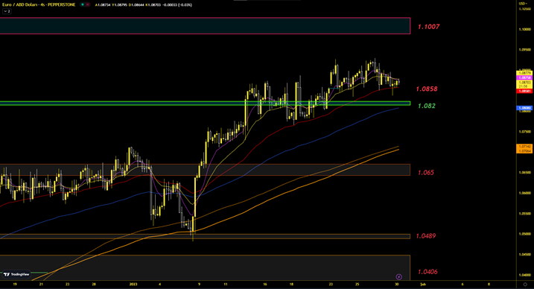Select the orange moving average price tag
This screenshot has width=534, height=289.
[524, 148]
